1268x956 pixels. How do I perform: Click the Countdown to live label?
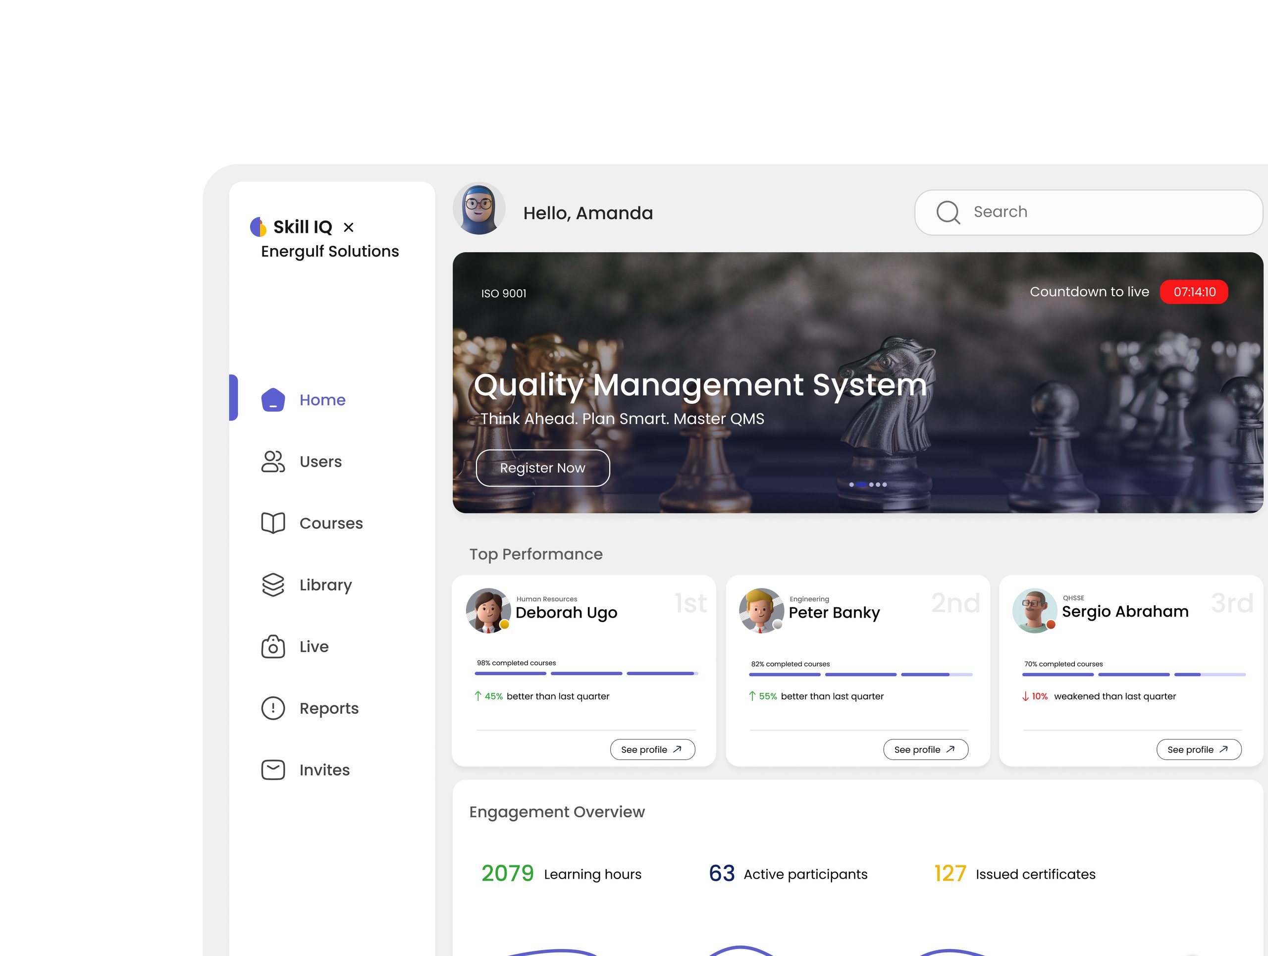[1089, 292]
